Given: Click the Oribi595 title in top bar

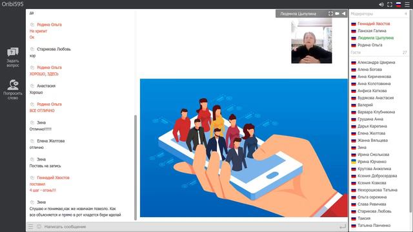Looking at the screenshot, I should coord(12,5).
